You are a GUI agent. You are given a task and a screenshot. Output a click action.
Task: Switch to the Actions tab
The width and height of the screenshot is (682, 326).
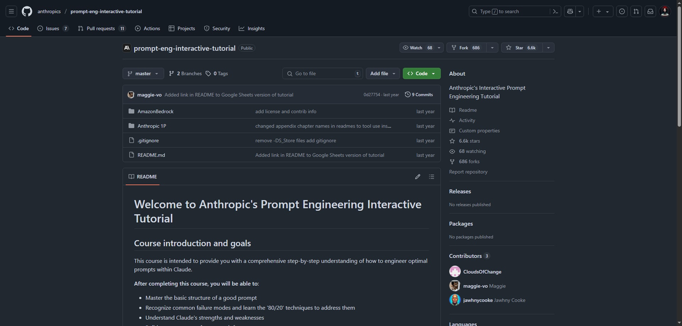click(147, 28)
